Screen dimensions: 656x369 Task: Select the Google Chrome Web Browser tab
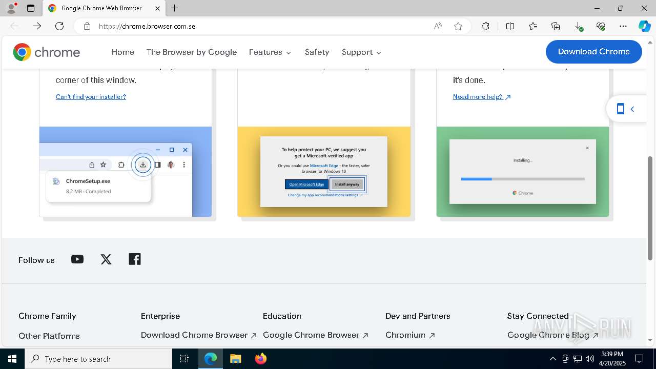click(x=104, y=8)
